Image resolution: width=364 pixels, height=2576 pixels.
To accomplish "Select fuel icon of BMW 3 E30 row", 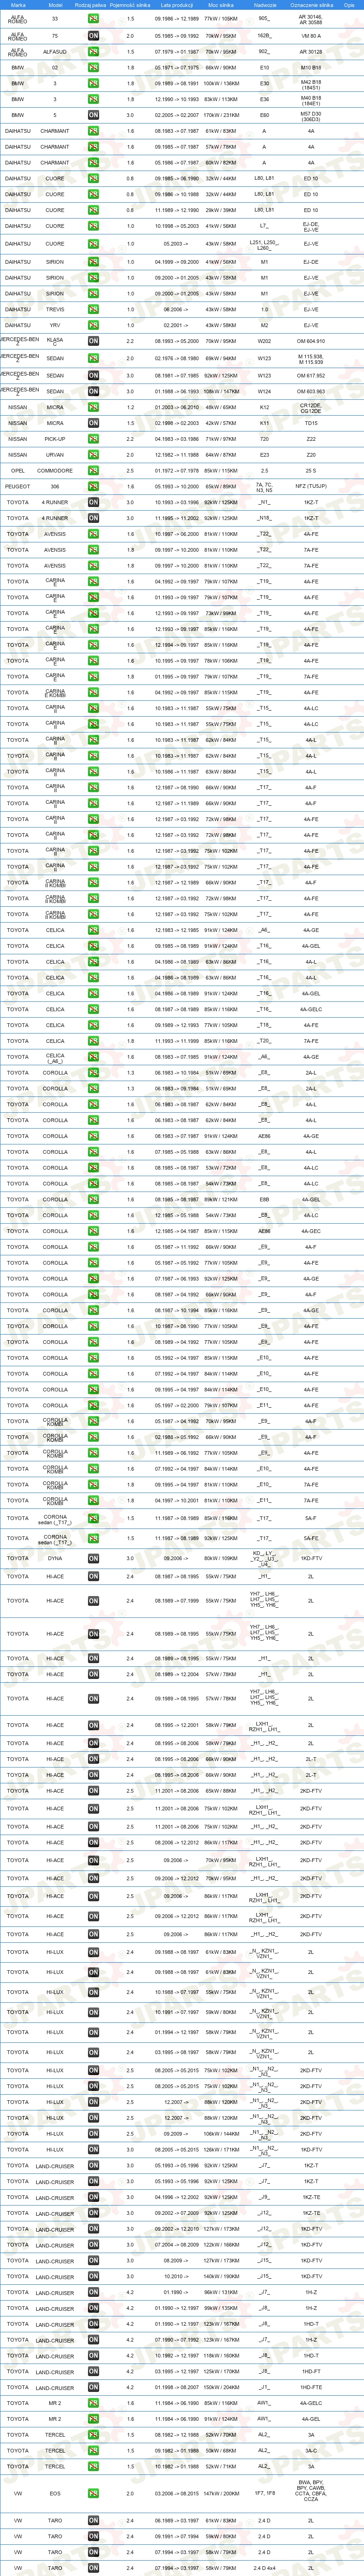I will (93, 83).
